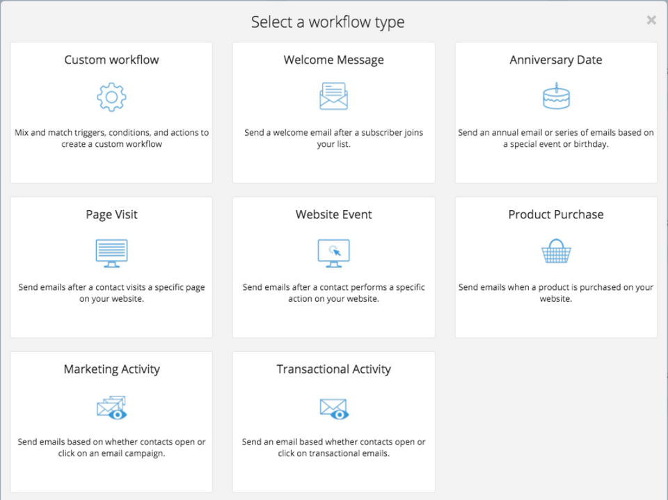Image resolution: width=668 pixels, height=500 pixels.
Task: Click the monitor icon for Page Visit
Action: point(111,253)
